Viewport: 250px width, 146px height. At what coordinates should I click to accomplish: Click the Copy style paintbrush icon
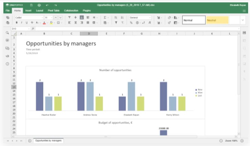169,23
